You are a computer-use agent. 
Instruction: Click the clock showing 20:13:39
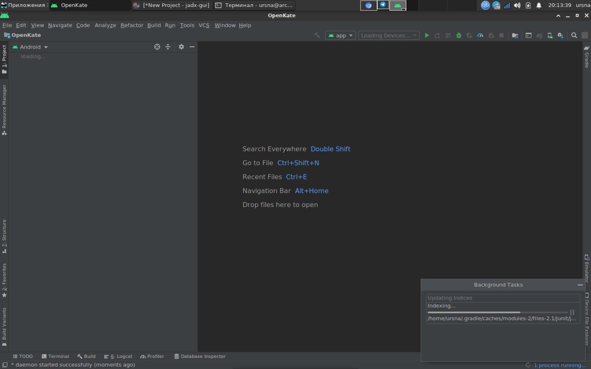560,6
